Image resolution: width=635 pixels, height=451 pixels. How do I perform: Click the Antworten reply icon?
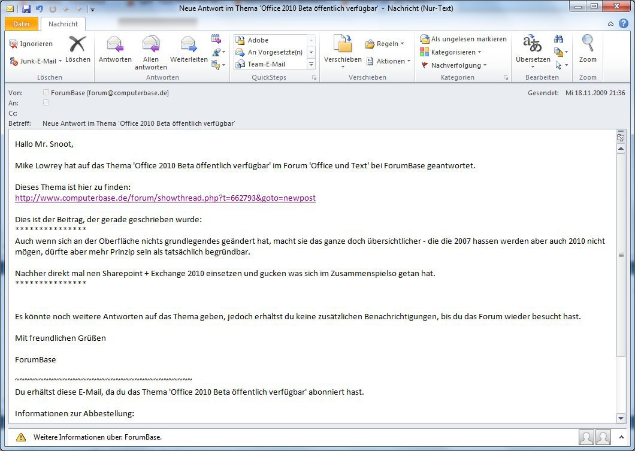coord(115,44)
